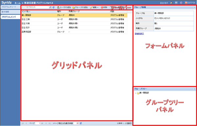197x126 pixels.
Task: Click the purple book help icon in the header
Action: 181,3
